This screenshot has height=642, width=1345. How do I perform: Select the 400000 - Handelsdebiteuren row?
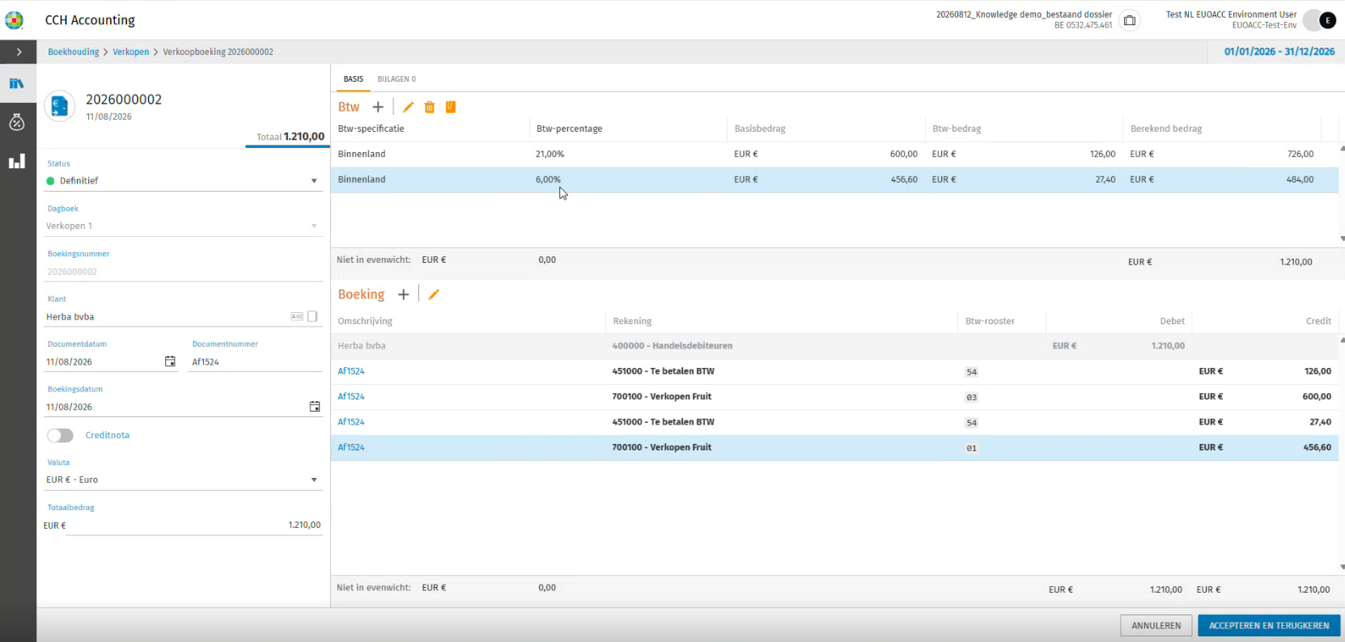[x=834, y=345]
